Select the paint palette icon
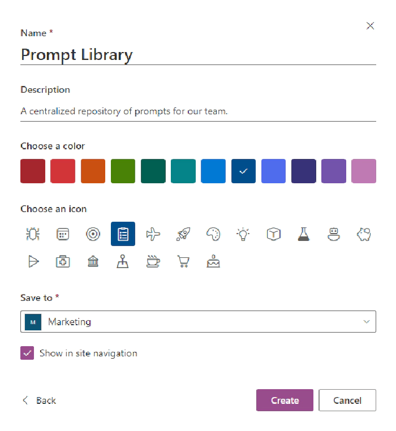 pyautogui.click(x=213, y=234)
